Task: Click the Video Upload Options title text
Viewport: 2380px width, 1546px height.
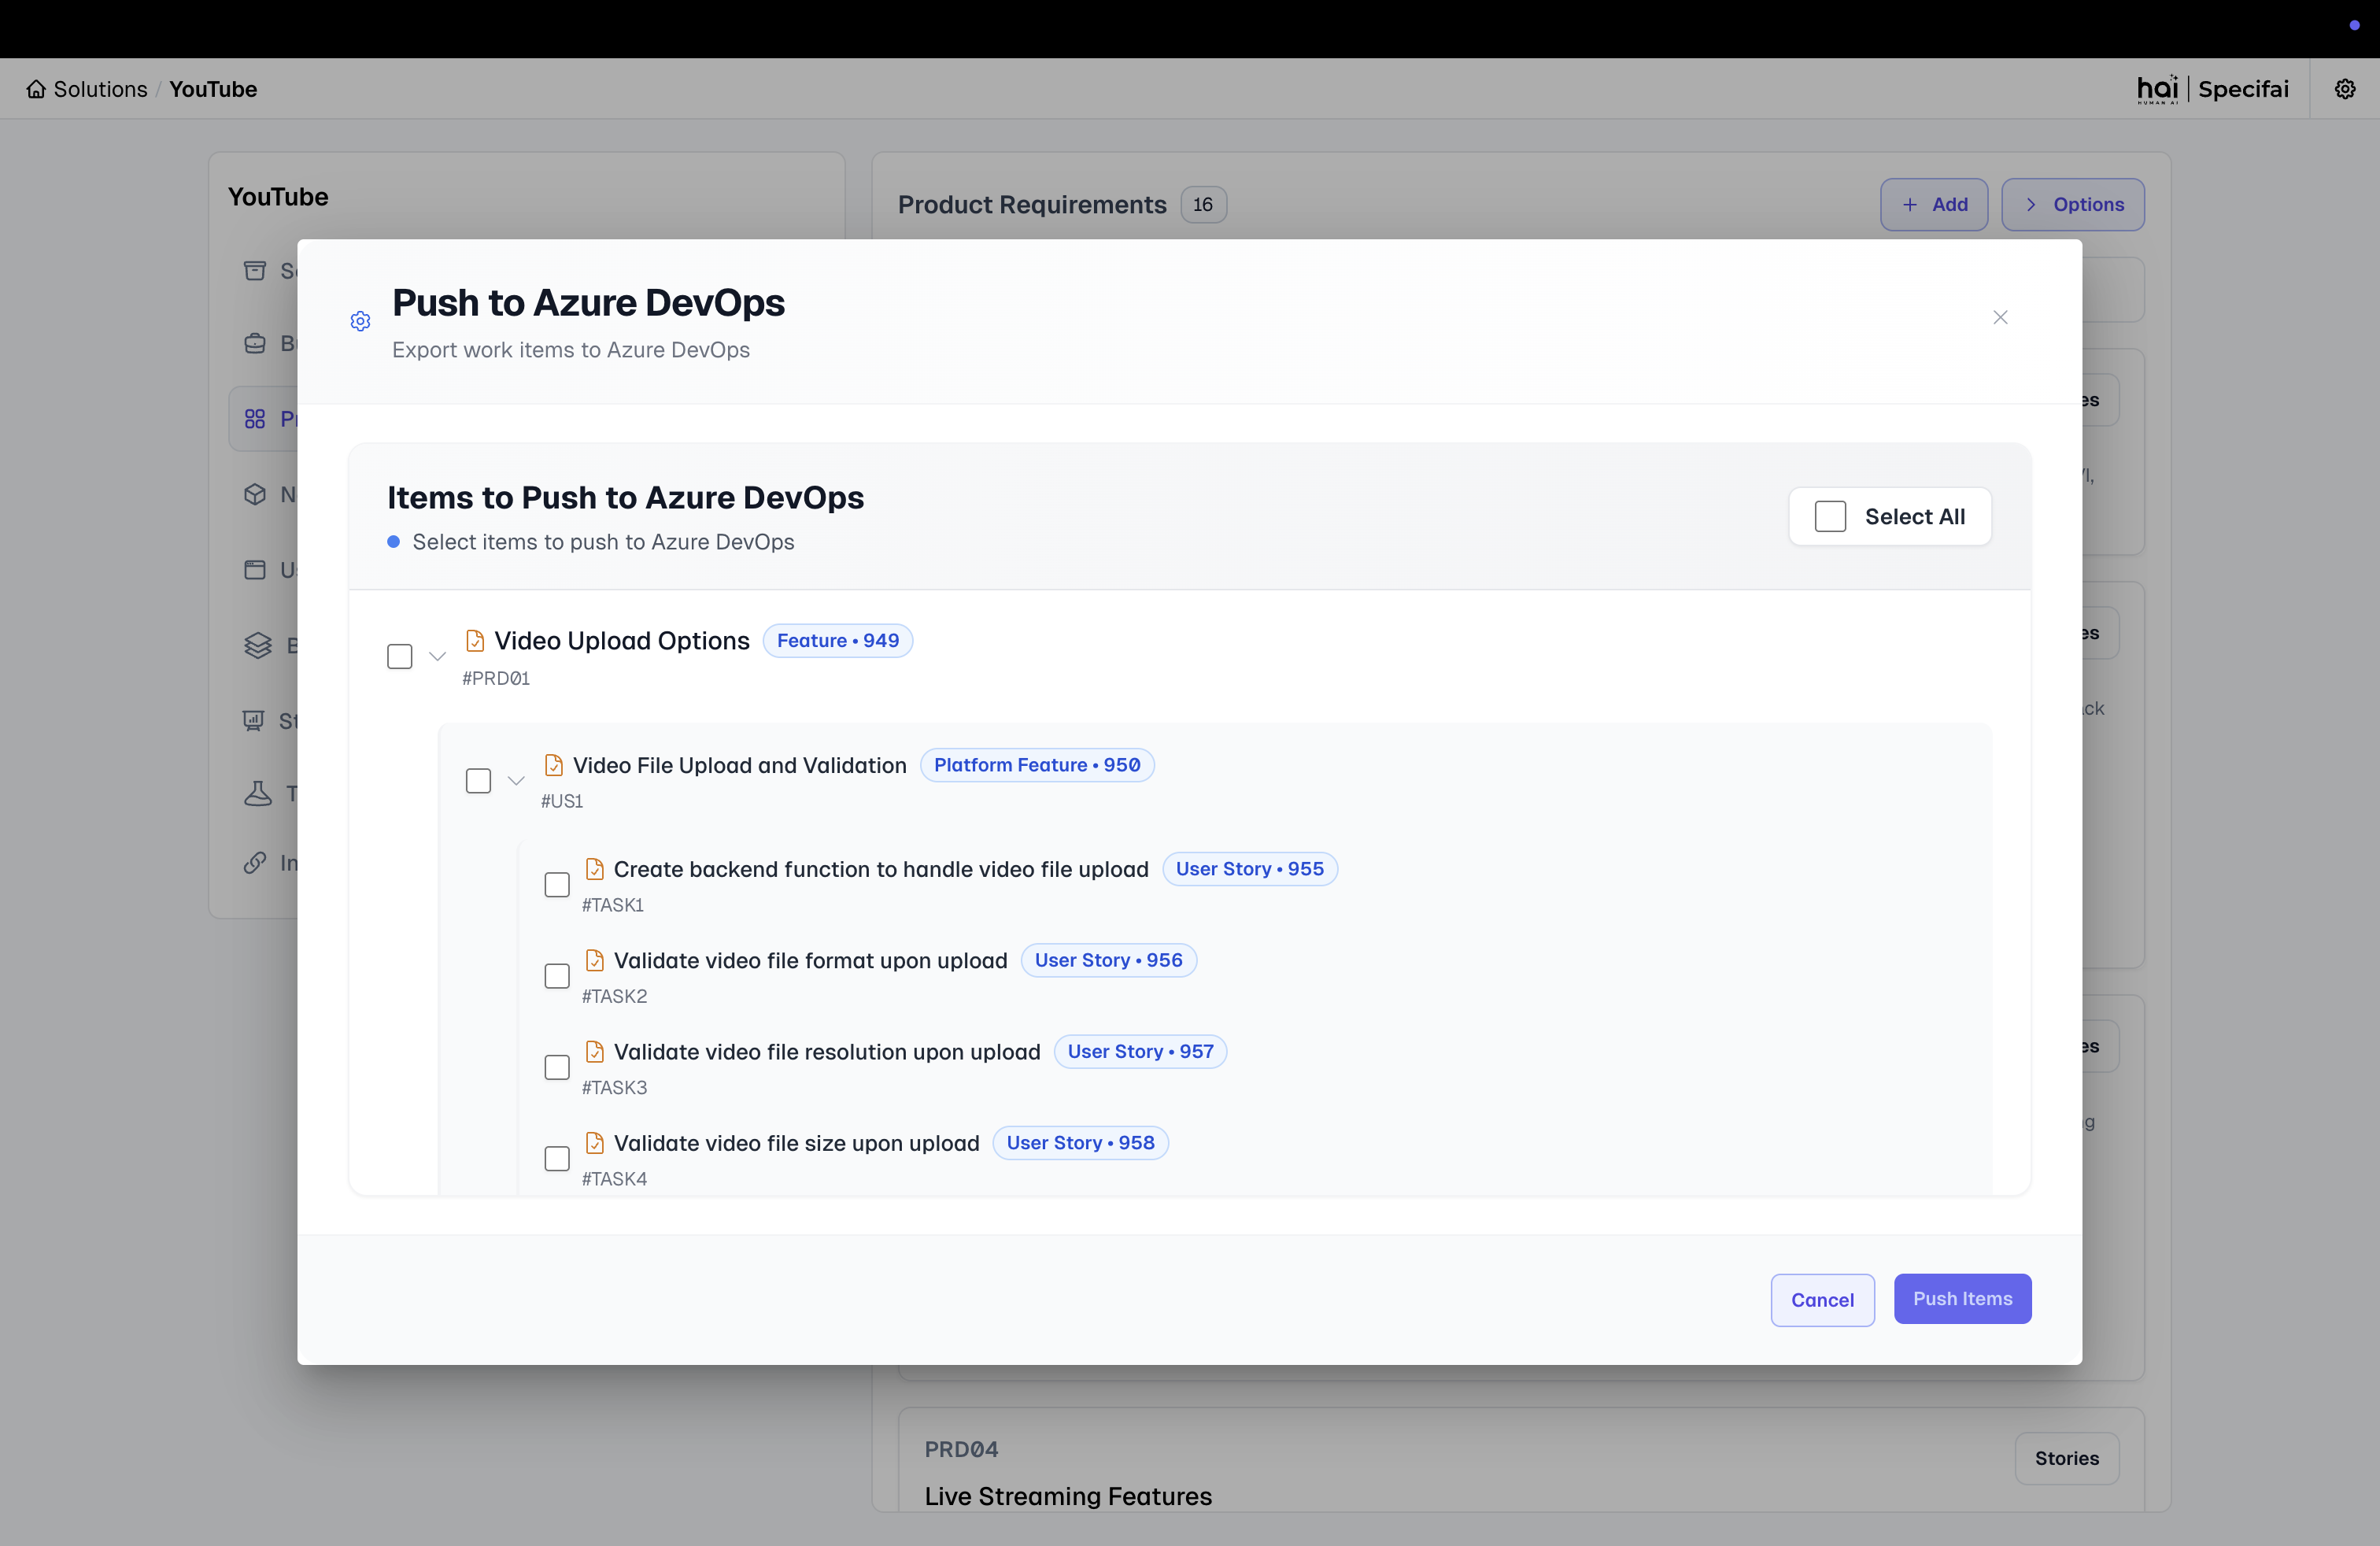Action: [622, 640]
